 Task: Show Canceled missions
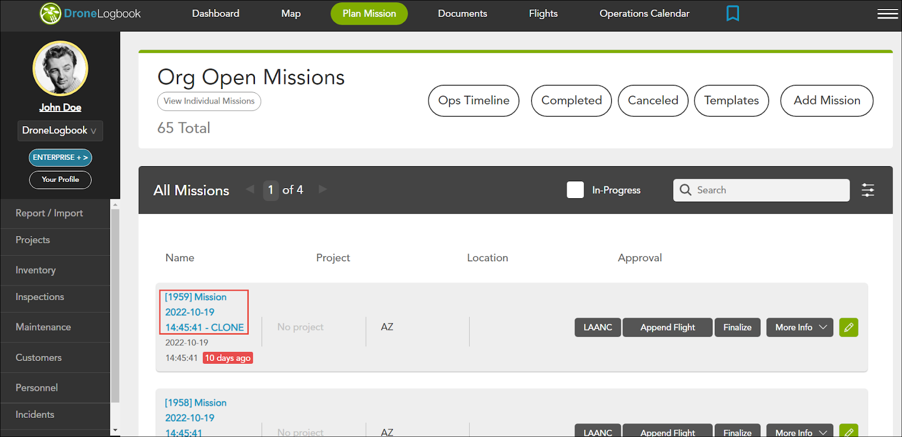[653, 101]
